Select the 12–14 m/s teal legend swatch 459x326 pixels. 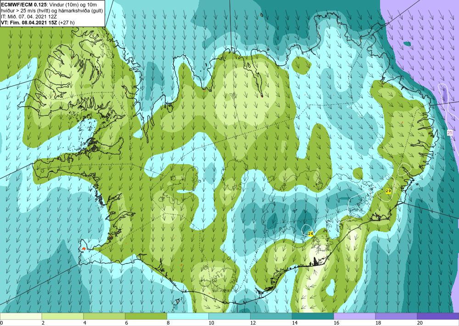[x=271, y=316]
